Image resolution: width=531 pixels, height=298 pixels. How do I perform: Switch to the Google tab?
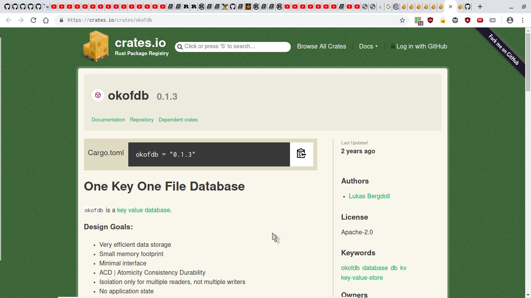(388, 7)
